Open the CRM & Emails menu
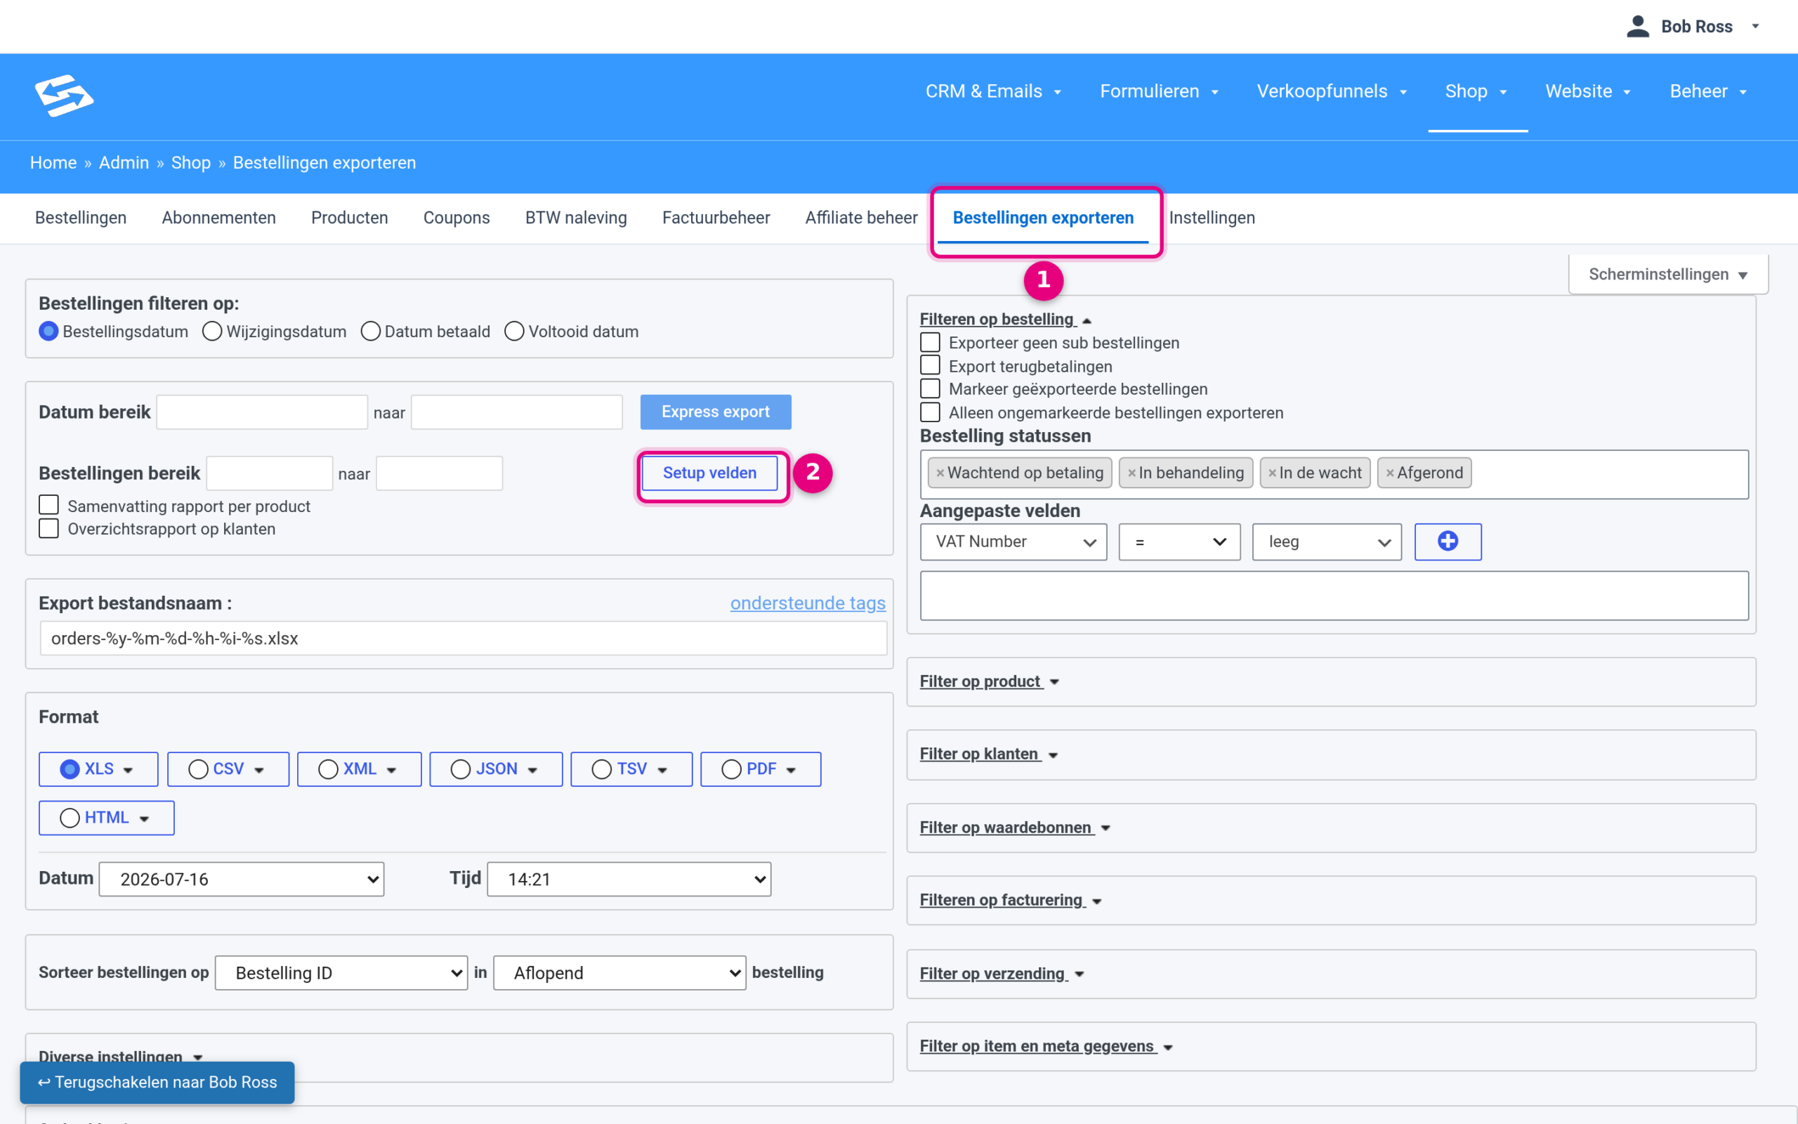 (993, 91)
